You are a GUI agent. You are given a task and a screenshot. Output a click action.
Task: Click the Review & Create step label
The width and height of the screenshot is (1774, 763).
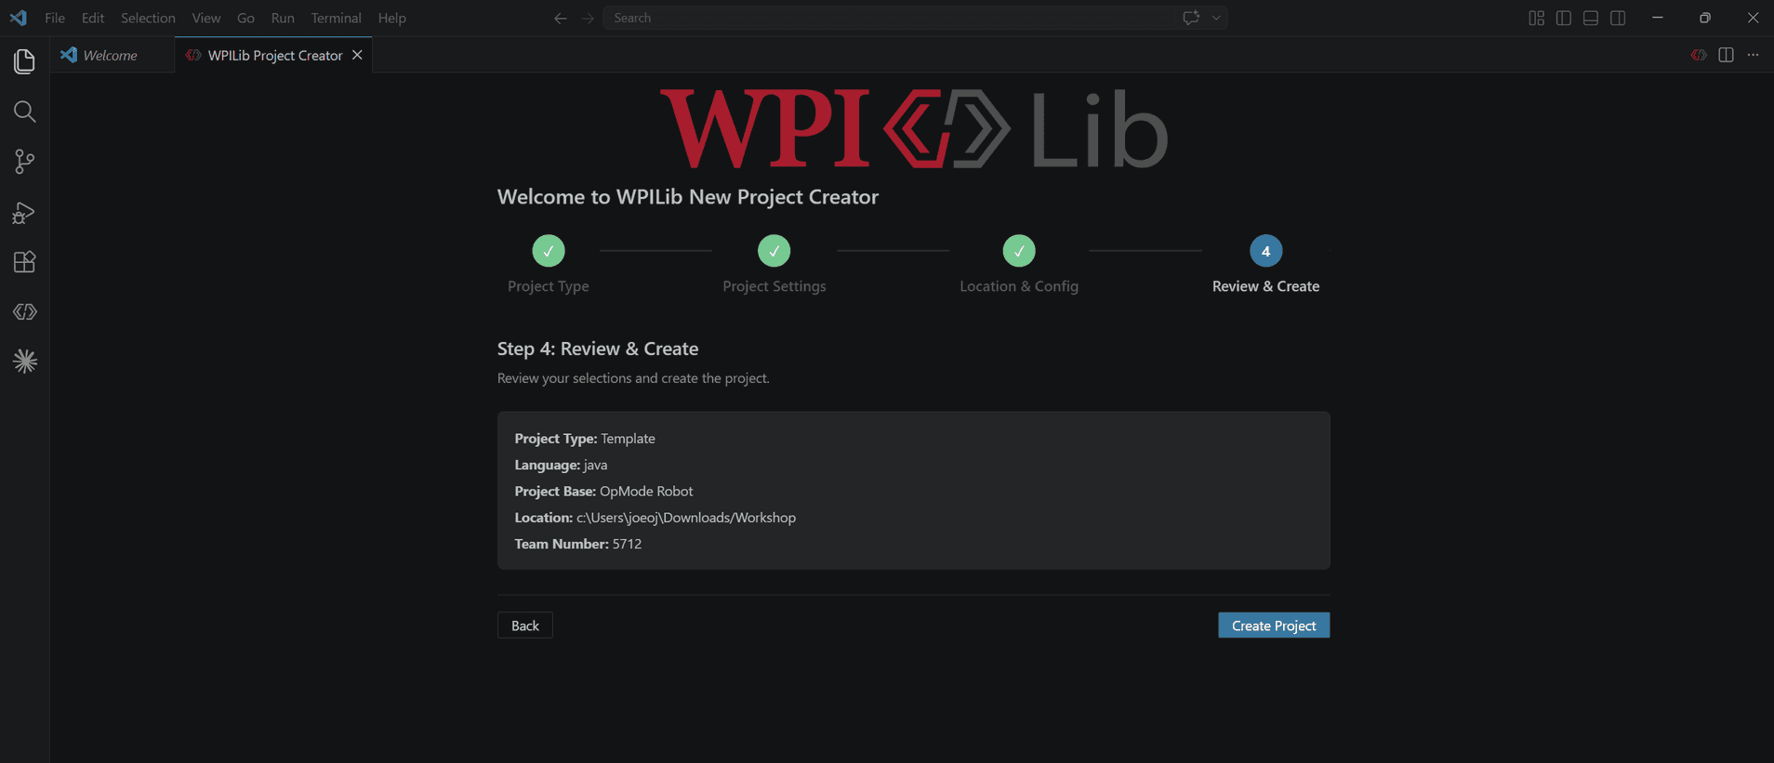point(1265,286)
